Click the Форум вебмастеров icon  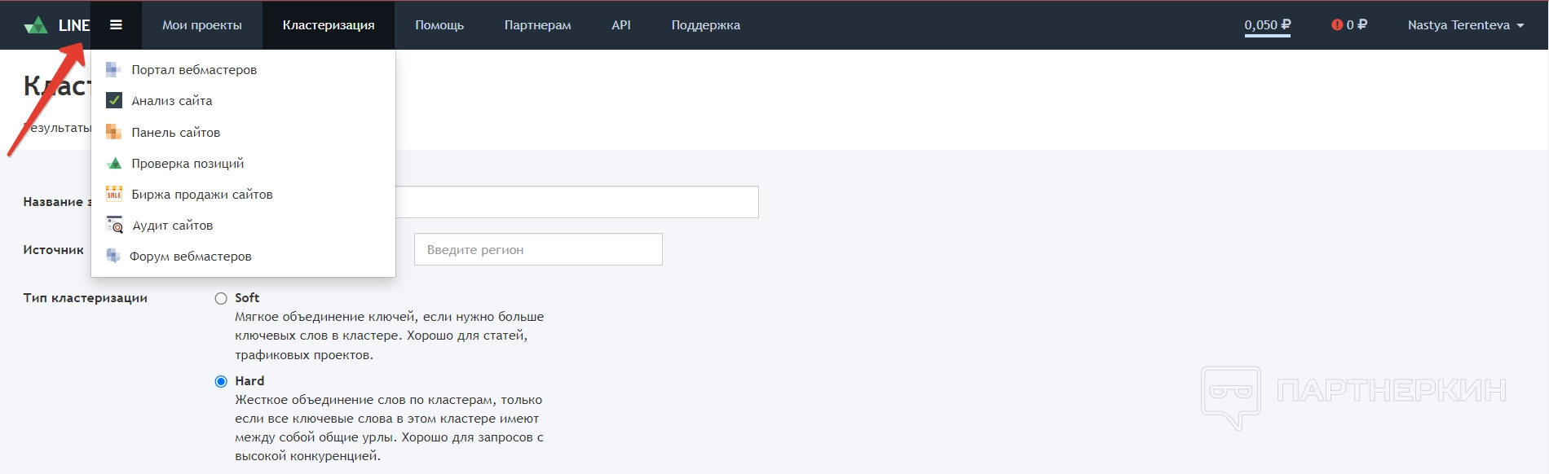[x=113, y=257]
